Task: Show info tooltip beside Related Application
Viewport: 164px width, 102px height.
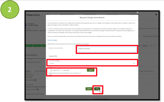Action: tap(36, 80)
